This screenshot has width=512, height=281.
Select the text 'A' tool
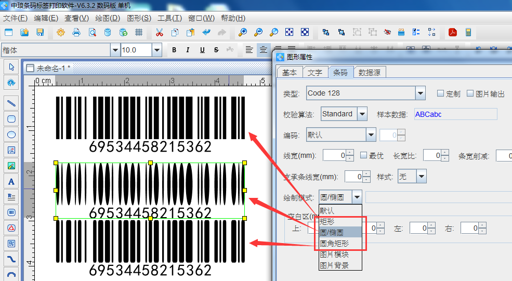tap(11, 181)
